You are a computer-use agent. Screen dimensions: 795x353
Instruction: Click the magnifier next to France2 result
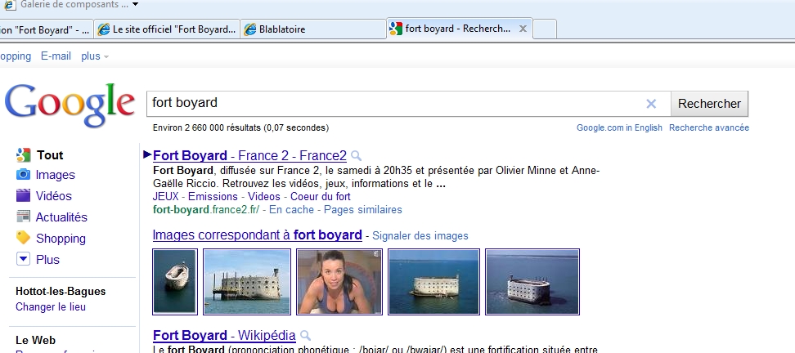[356, 155]
